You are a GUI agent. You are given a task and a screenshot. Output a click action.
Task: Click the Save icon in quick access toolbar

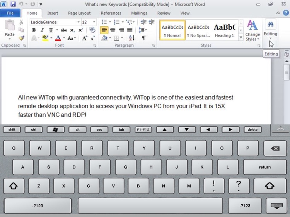pyautogui.click(x=13, y=4)
